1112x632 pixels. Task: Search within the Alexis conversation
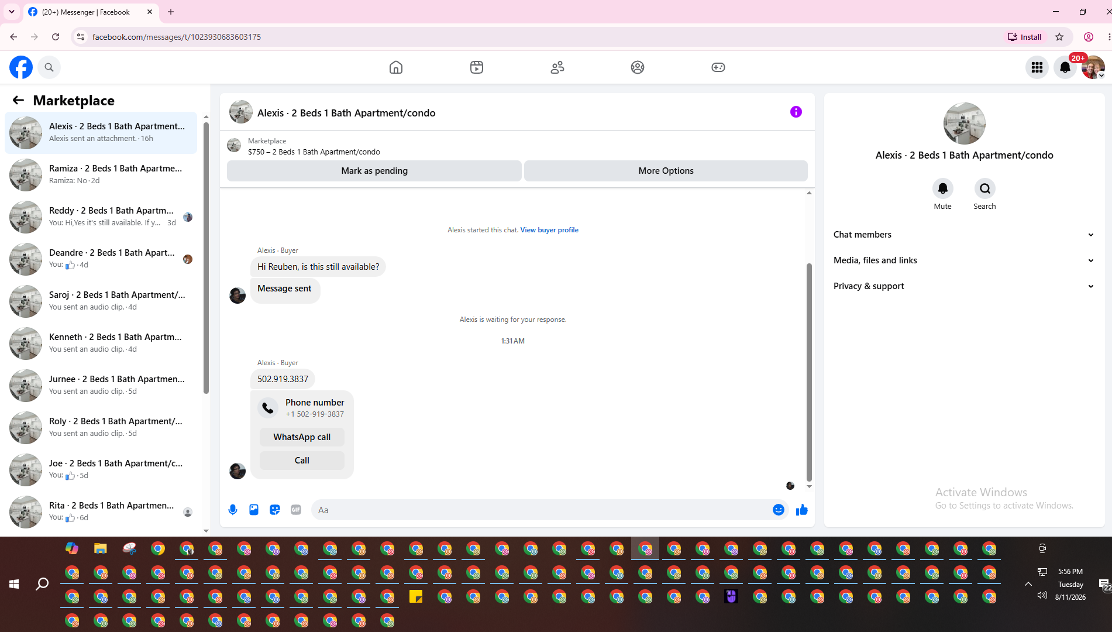(985, 188)
